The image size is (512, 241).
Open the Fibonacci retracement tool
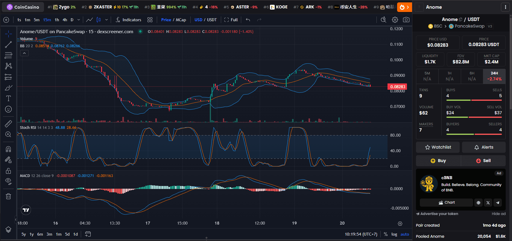coord(8,55)
